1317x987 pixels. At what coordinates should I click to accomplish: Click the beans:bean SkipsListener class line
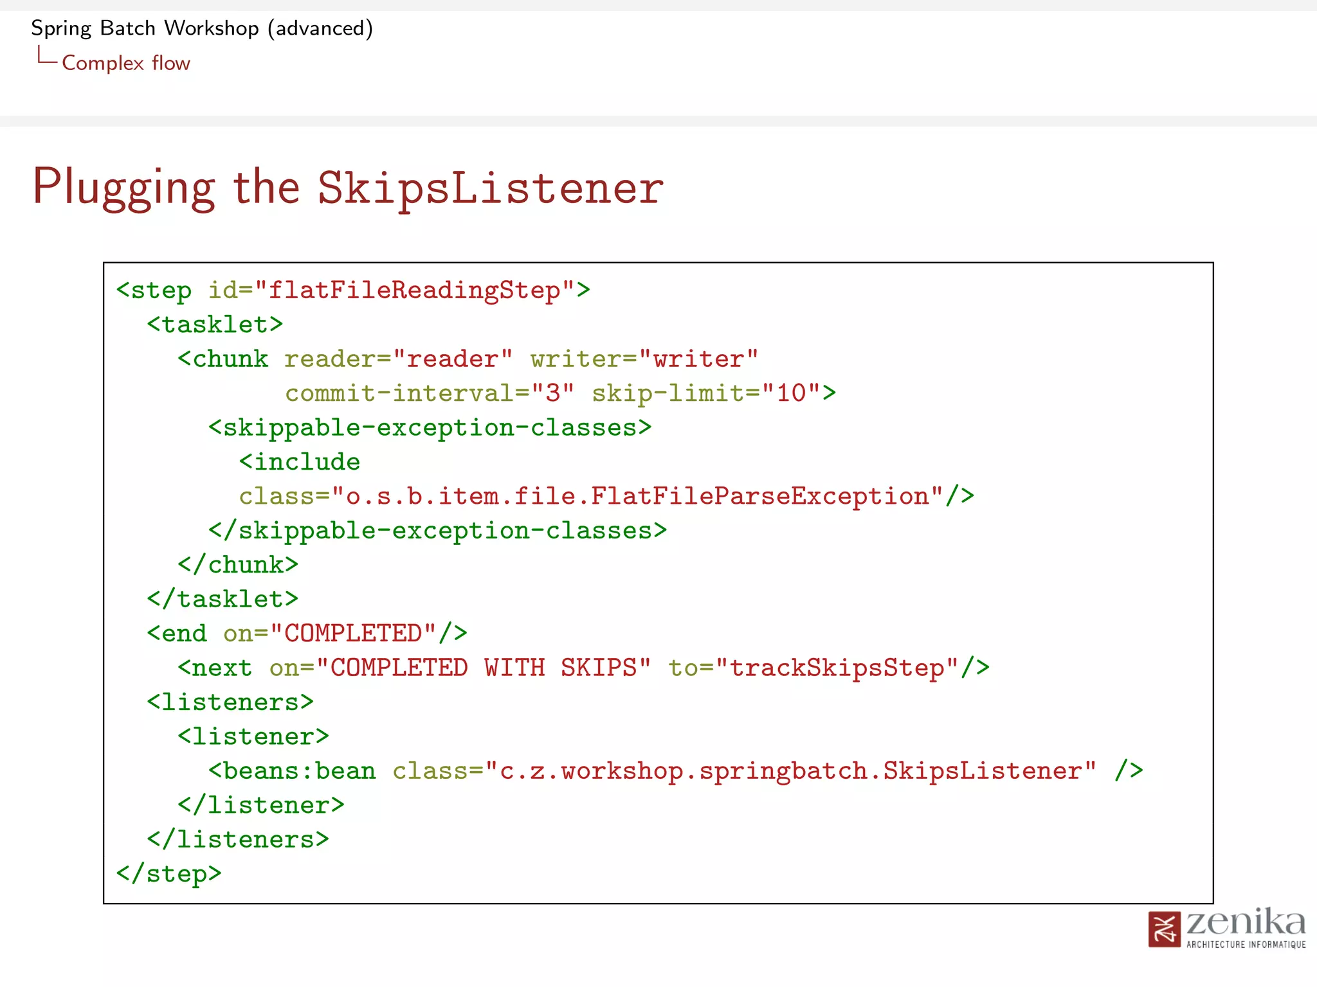[676, 771]
